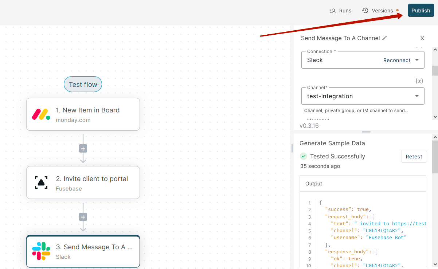Edit the step name with the pencil icon
This screenshot has width=438, height=269.
tap(384, 38)
